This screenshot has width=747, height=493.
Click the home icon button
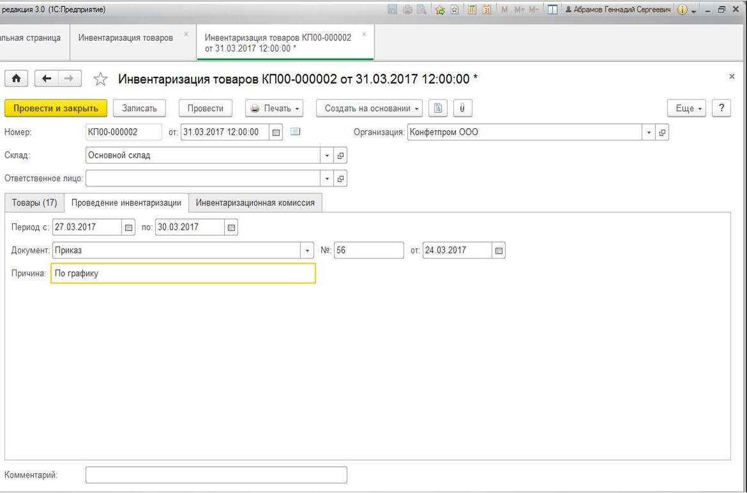coord(16,79)
